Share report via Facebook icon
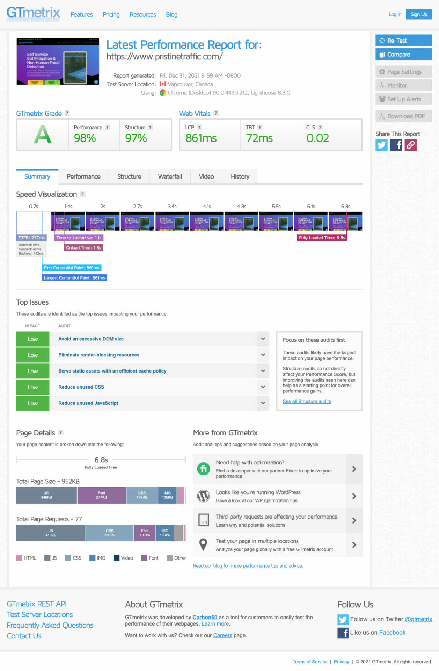 [396, 145]
